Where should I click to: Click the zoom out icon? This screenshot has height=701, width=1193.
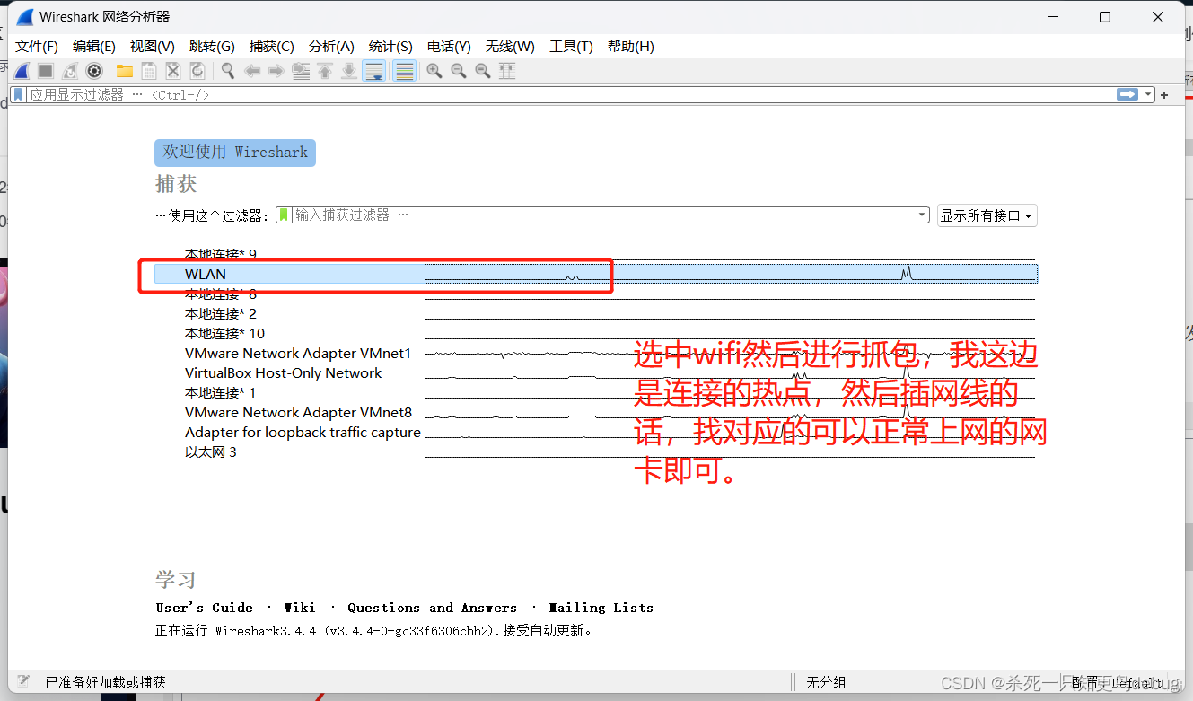pos(459,71)
